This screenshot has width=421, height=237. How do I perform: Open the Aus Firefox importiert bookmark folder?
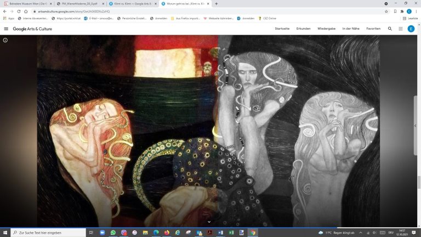[x=185, y=18]
